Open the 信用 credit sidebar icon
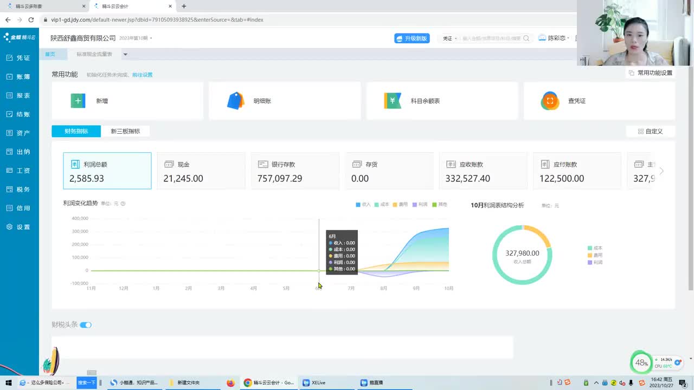Viewport: 694px width, 390px height. 9,208
